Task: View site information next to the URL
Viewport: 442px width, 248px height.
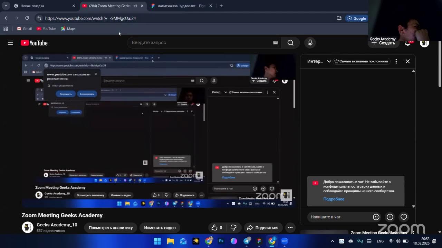Action: click(39, 18)
